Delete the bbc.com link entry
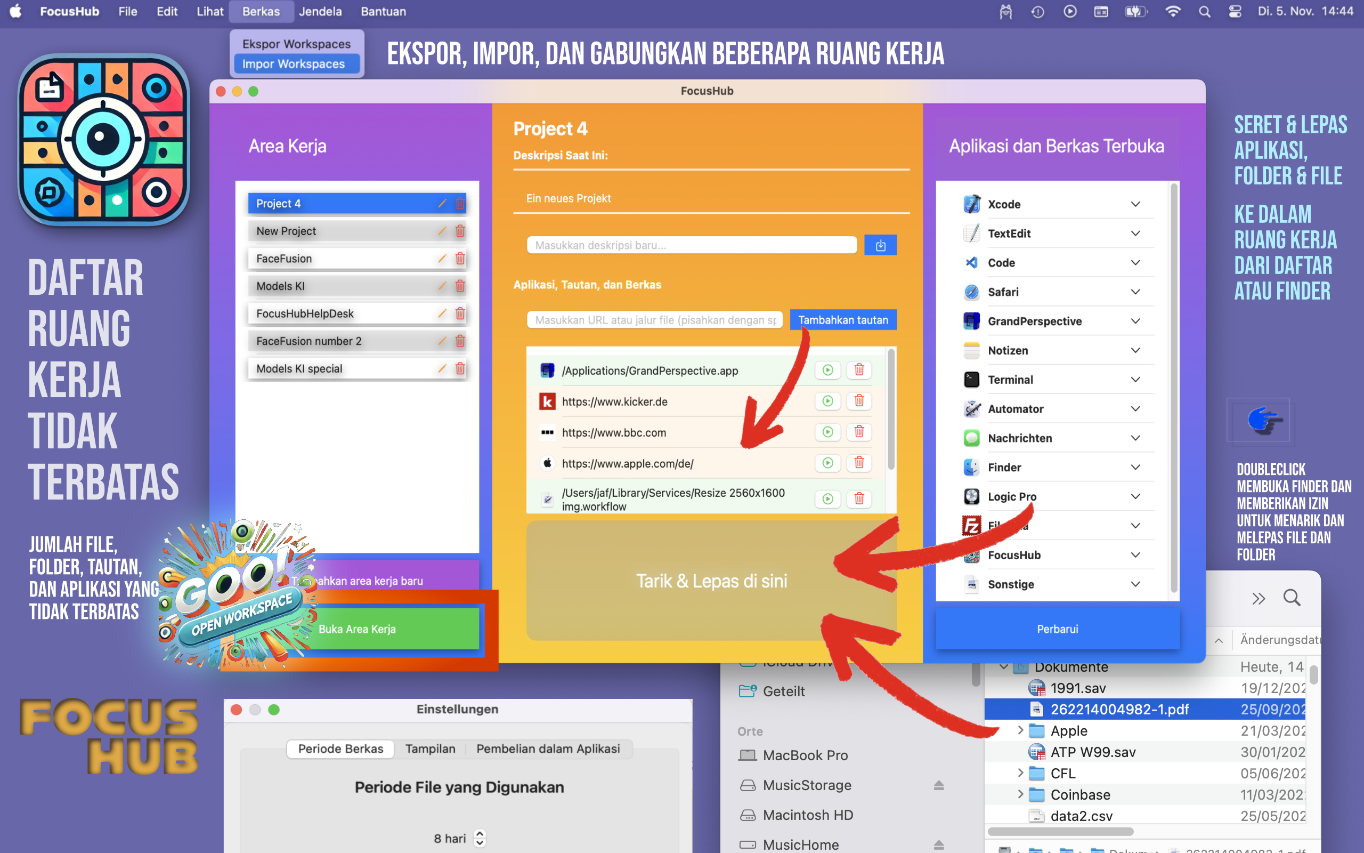 pos(859,432)
